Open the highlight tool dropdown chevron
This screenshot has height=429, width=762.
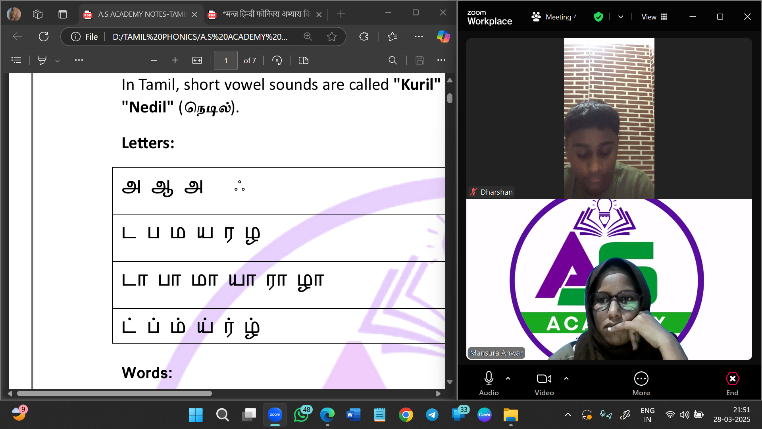(58, 61)
